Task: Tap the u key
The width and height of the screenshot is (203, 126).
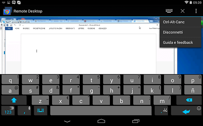Action: 132,79
